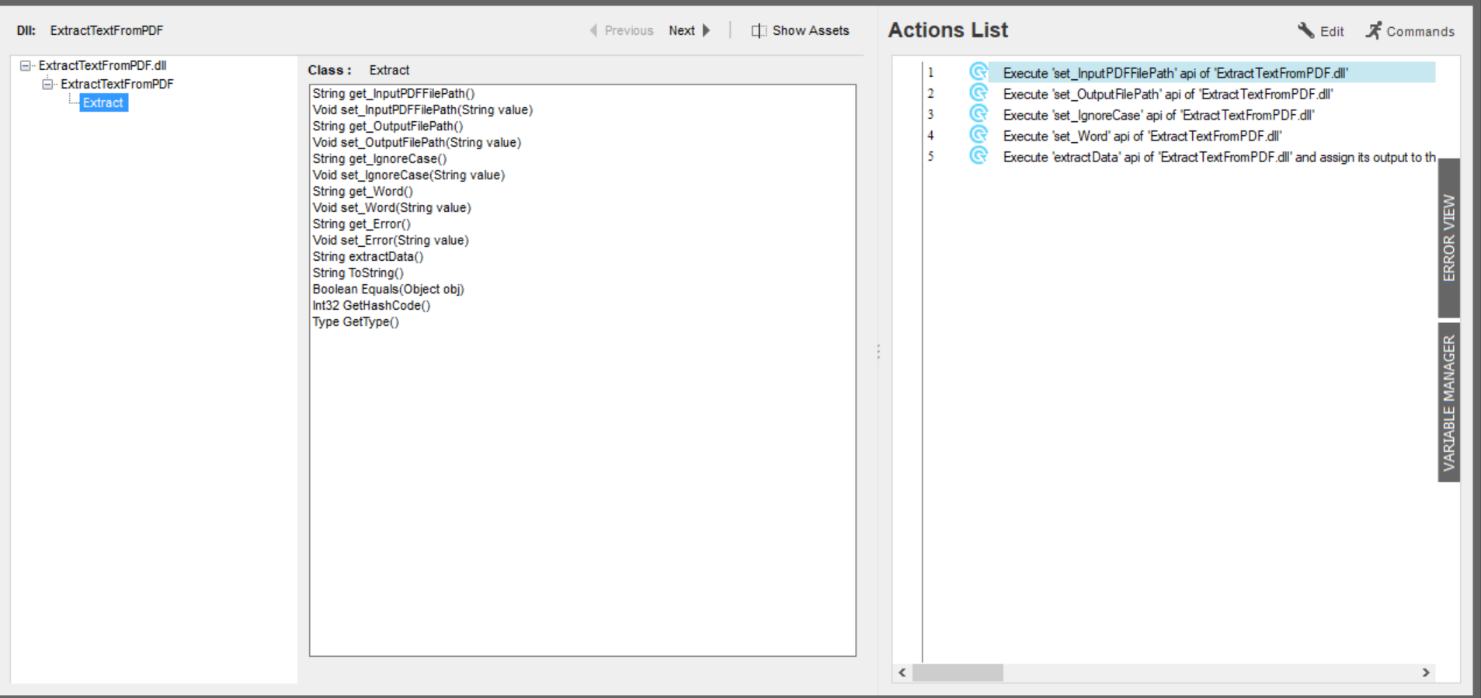Click line number 3 in Actions List
The width and height of the screenshot is (1481, 698).
pyautogui.click(x=930, y=114)
